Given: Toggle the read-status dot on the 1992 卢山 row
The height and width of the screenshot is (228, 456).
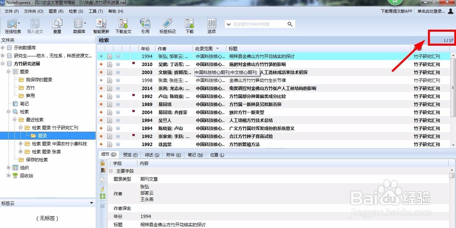Looking at the screenshot, I should pos(101,96).
